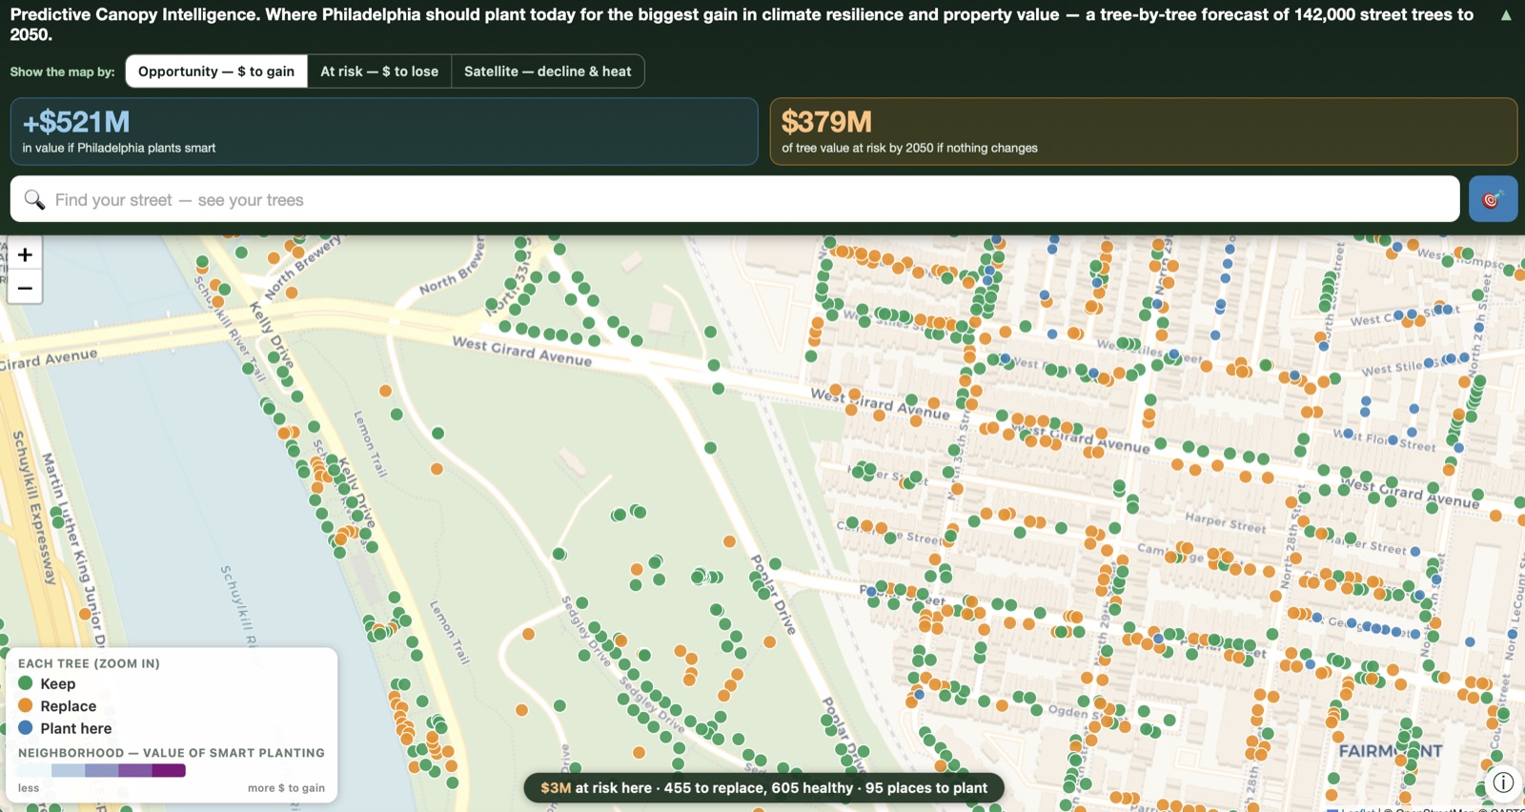The width and height of the screenshot is (1525, 812).
Task: Click 'in value if Philadelphia plants smart' text
Action: point(119,148)
